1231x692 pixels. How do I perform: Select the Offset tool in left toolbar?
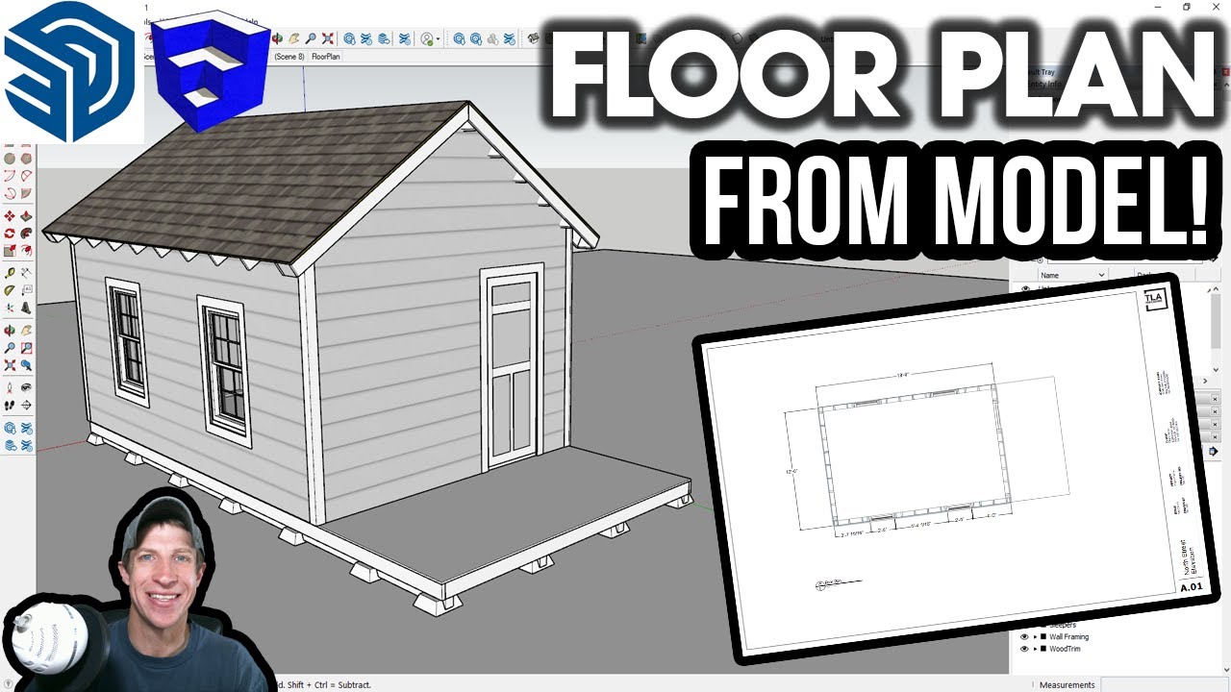coord(26,250)
